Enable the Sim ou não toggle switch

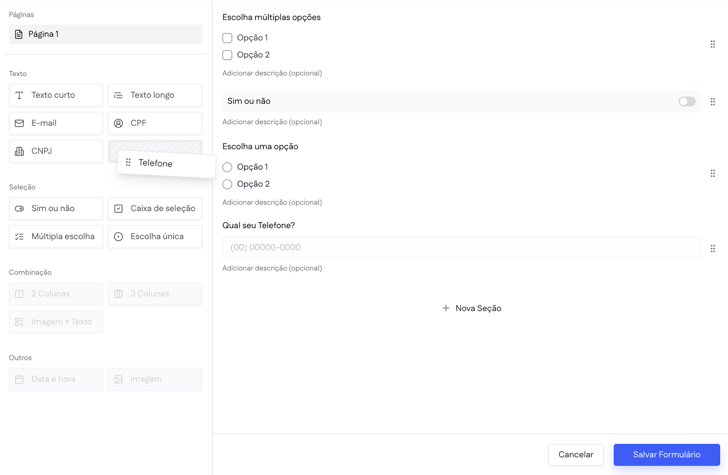[x=687, y=101]
